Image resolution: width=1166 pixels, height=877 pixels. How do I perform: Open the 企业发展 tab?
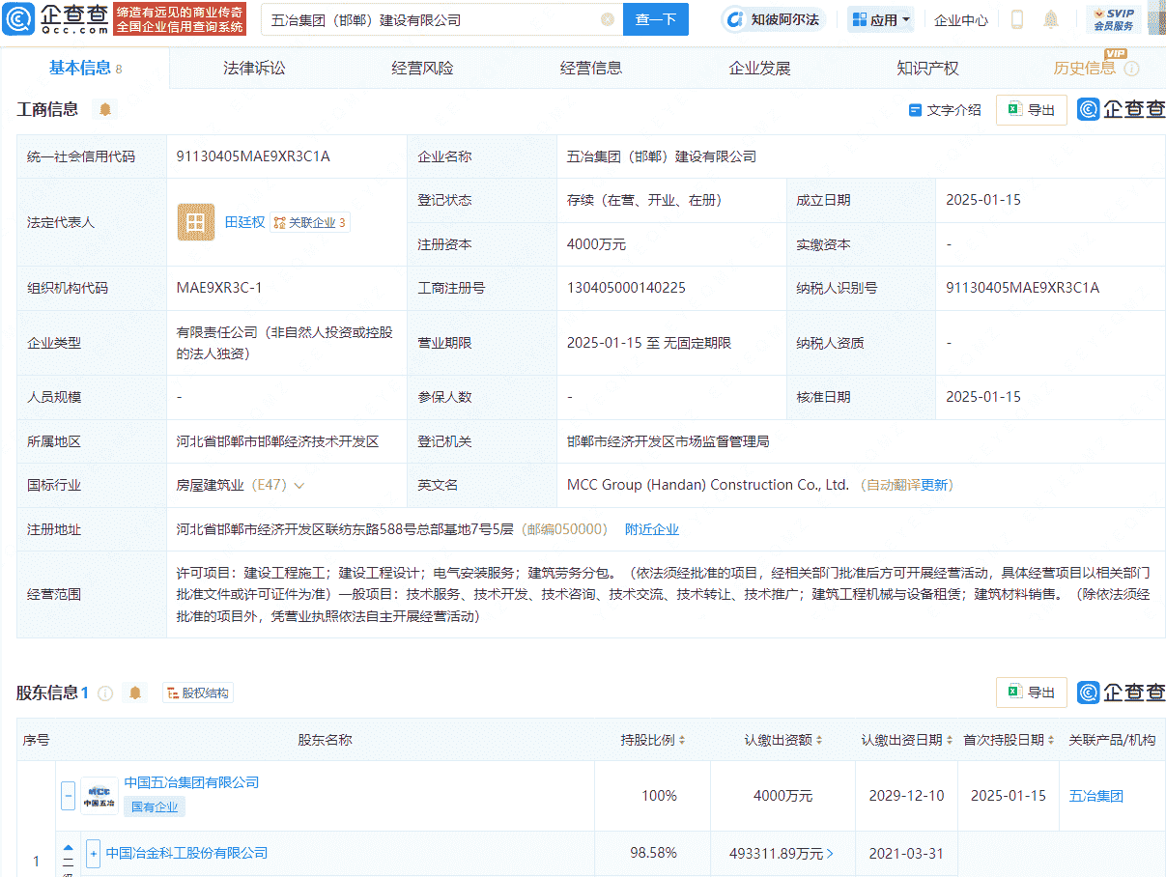coord(757,68)
